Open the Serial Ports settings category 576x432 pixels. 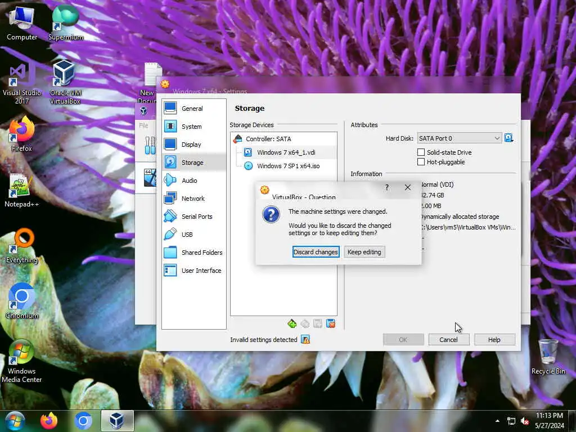pyautogui.click(x=193, y=217)
